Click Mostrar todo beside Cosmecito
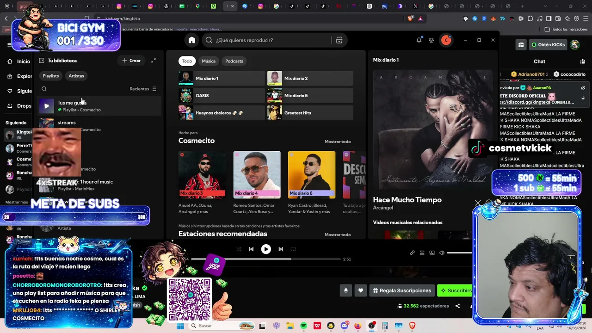This screenshot has width=592, height=333. [x=338, y=142]
